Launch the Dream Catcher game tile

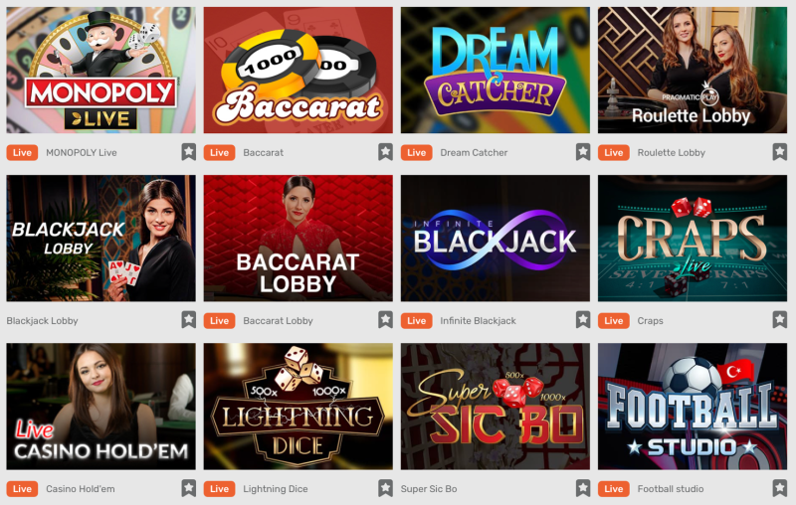(x=495, y=70)
